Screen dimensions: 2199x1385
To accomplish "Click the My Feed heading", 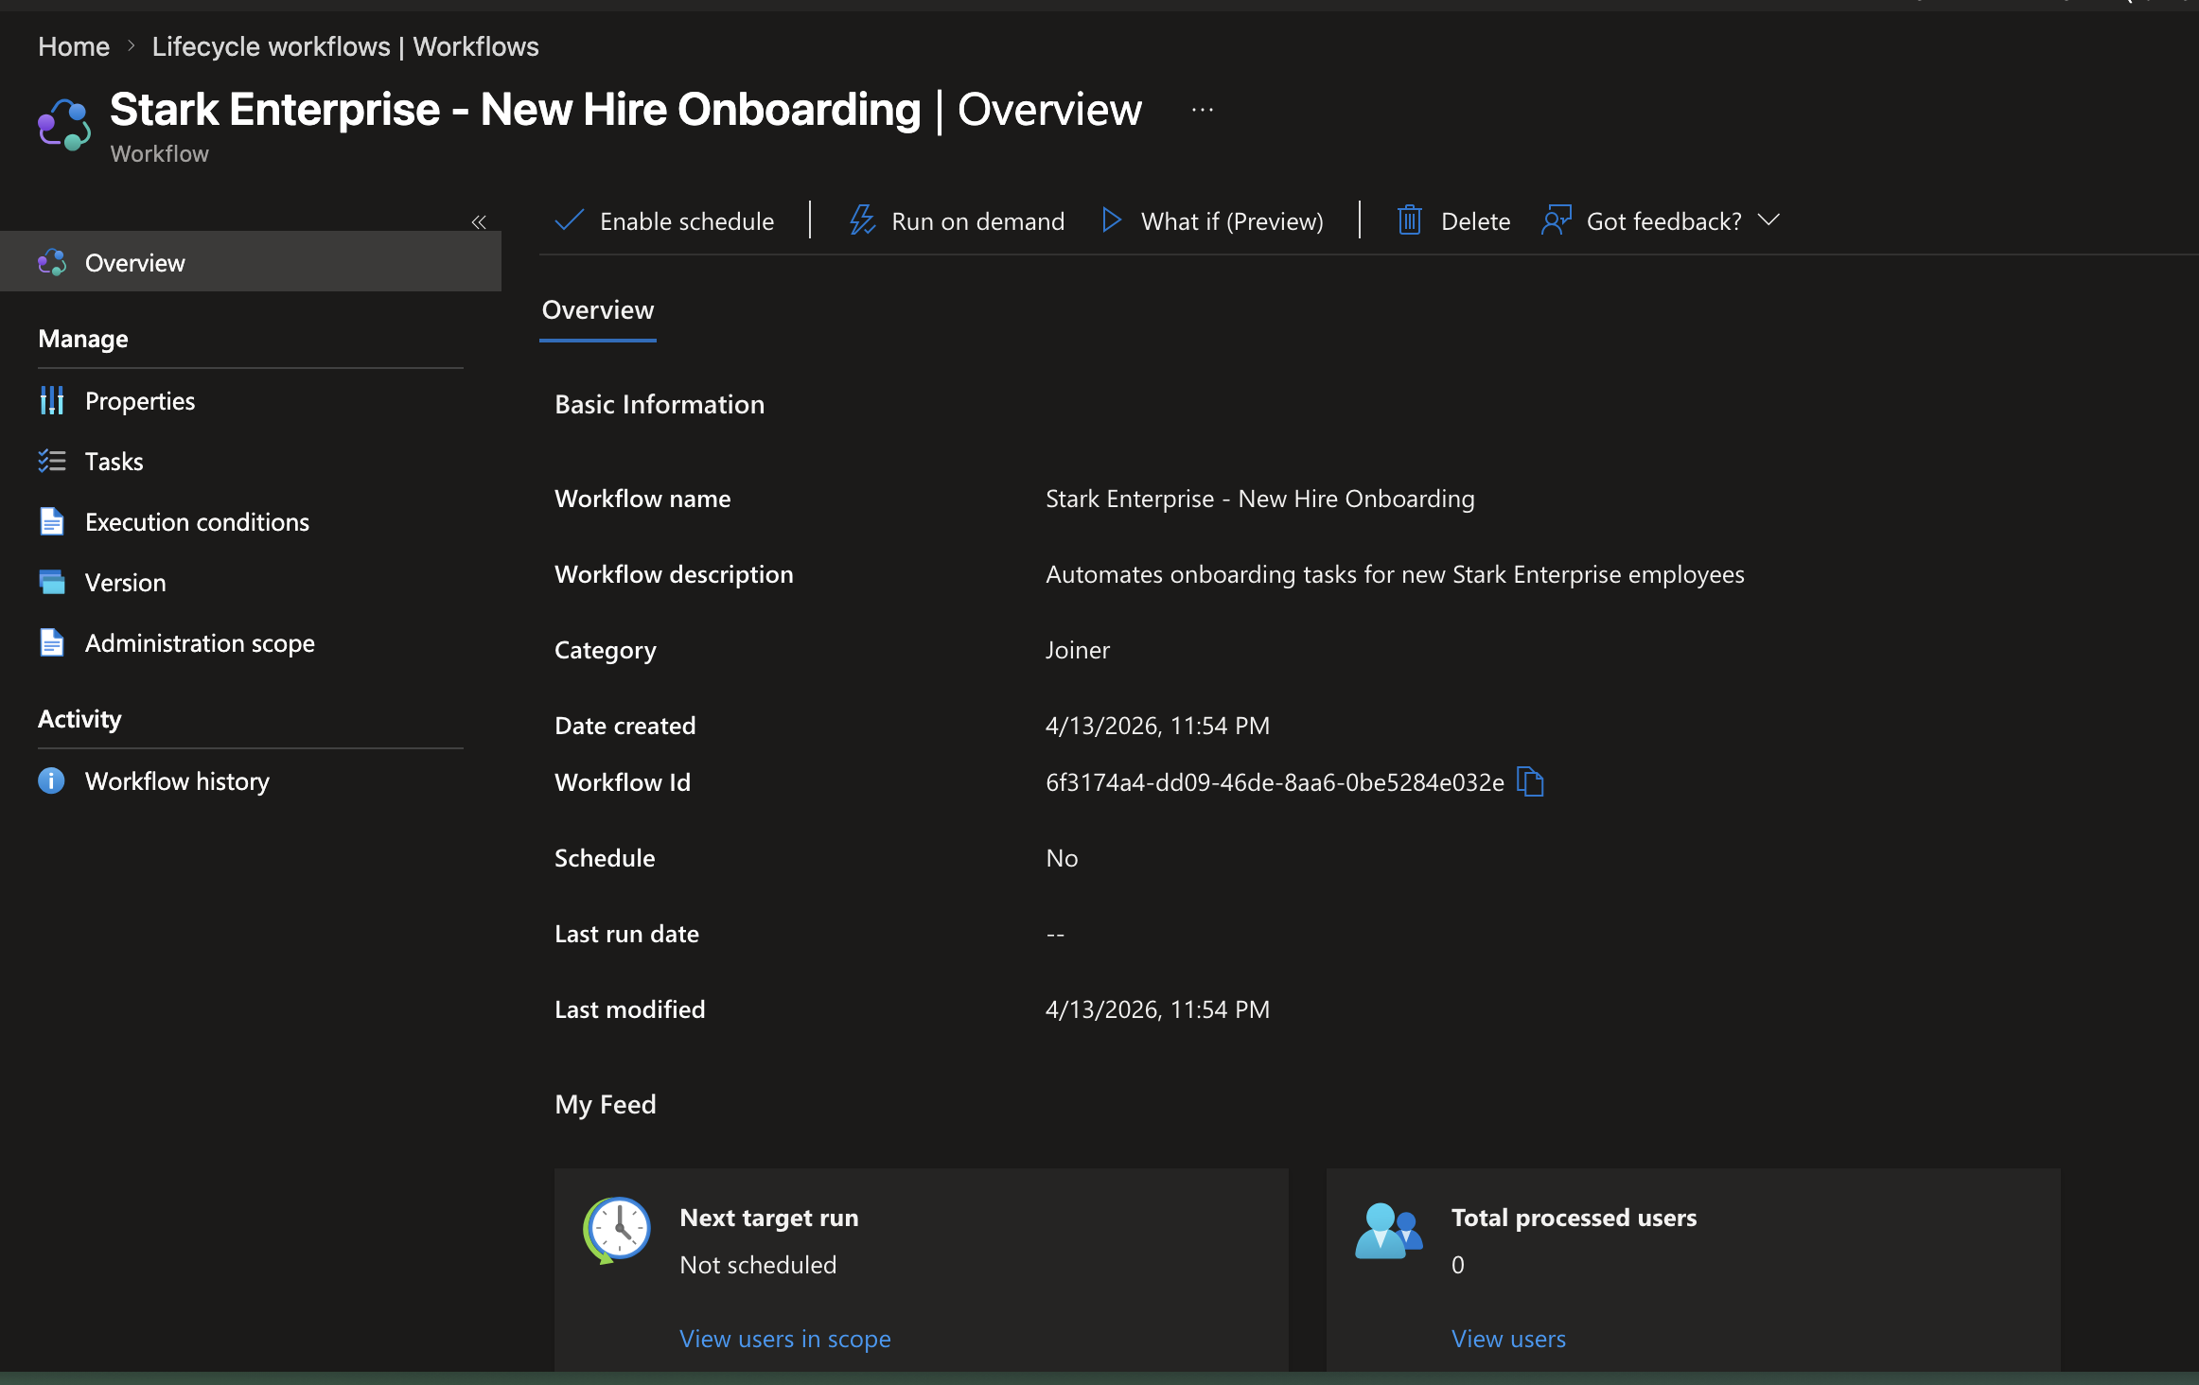I will click(606, 1104).
